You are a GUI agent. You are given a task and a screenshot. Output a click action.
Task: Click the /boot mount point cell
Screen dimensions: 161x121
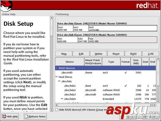[88, 86]
